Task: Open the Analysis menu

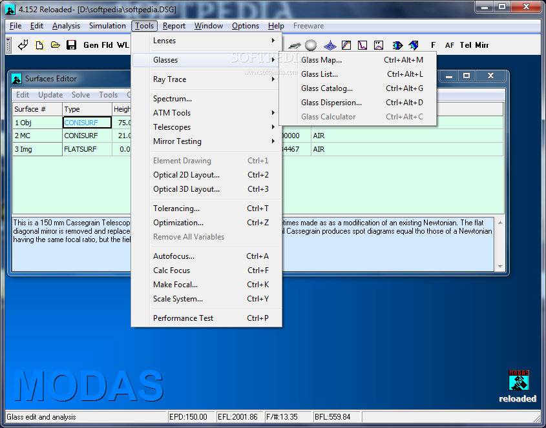Action: (66, 26)
